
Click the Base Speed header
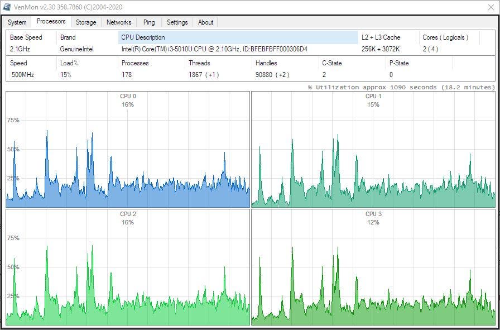click(x=31, y=37)
